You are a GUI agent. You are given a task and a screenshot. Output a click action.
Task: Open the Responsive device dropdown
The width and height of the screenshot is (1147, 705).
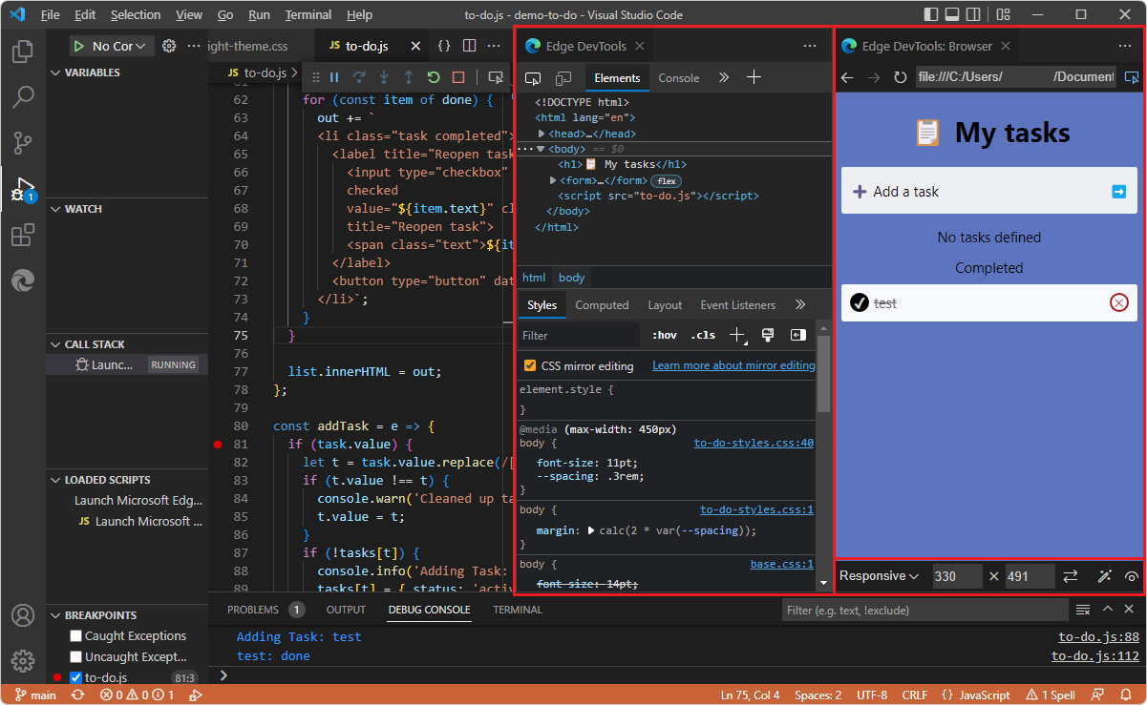pyautogui.click(x=877, y=576)
